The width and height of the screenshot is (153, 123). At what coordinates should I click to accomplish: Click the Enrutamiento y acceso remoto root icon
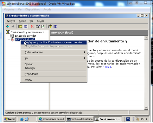point(8,32)
